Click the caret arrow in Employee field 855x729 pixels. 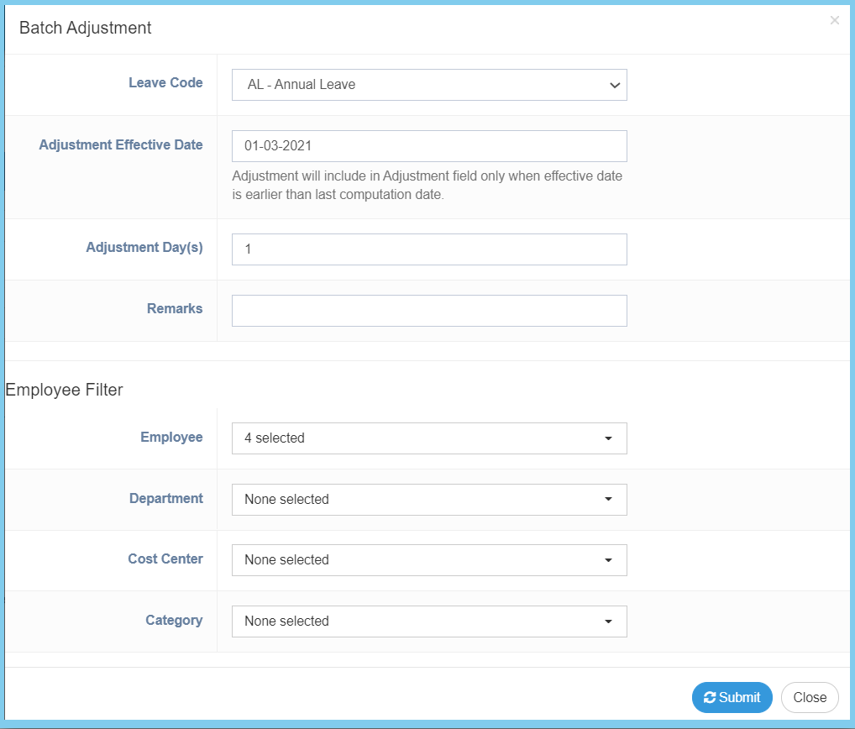[x=608, y=438]
